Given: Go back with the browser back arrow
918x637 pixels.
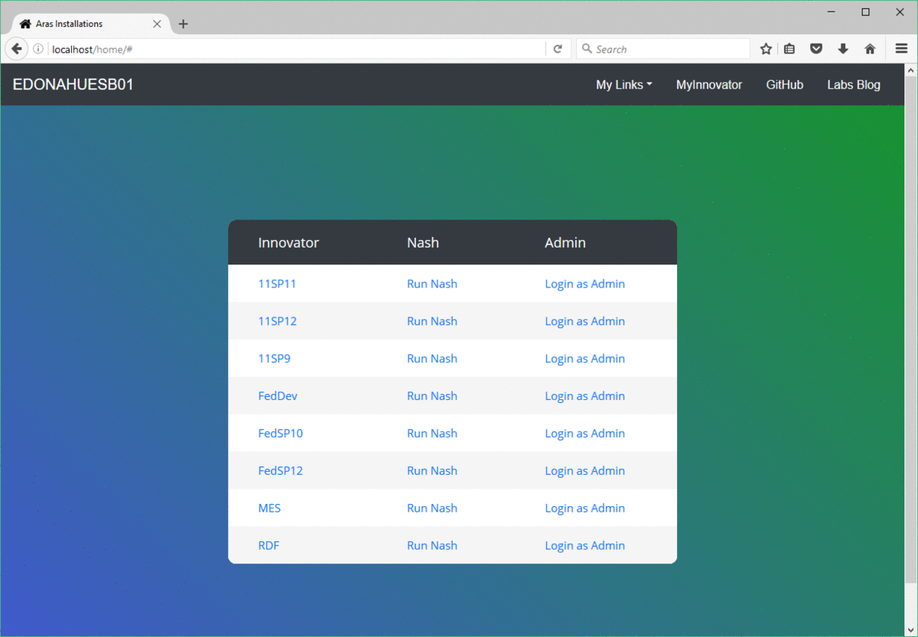Looking at the screenshot, I should (16, 49).
